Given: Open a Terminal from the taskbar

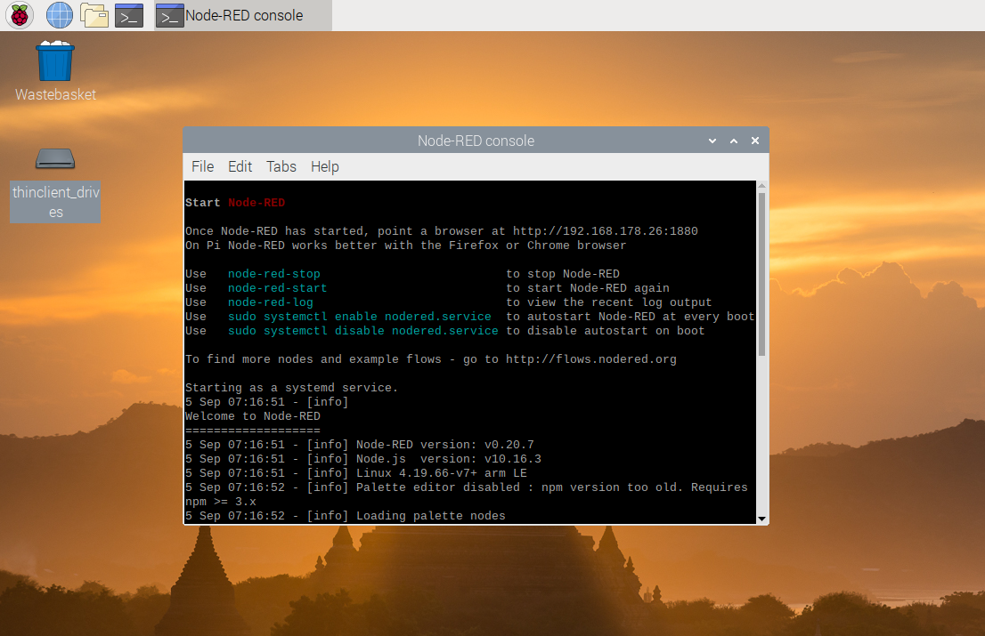Looking at the screenshot, I should 129,15.
